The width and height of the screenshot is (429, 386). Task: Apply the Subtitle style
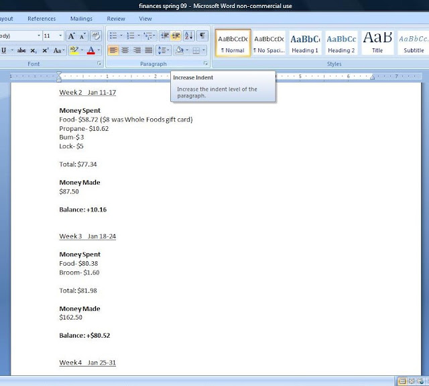point(414,43)
